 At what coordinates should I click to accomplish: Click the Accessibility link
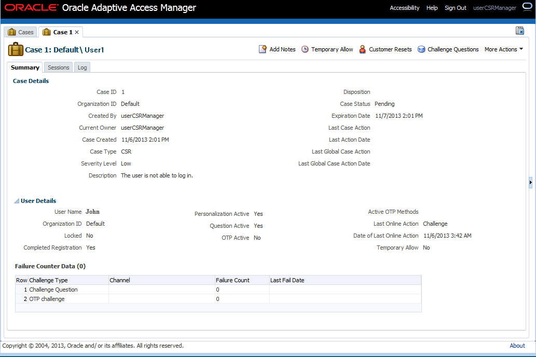pos(404,7)
